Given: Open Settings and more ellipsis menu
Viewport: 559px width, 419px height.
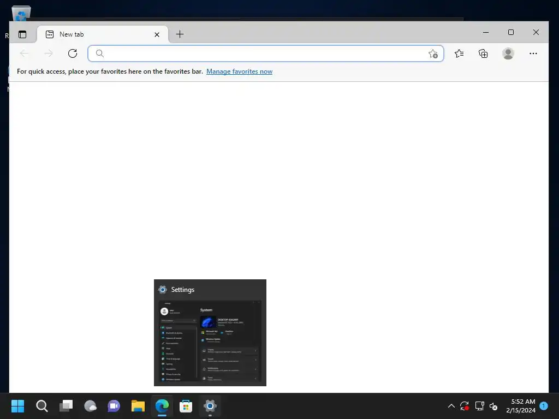Looking at the screenshot, I should tap(533, 53).
